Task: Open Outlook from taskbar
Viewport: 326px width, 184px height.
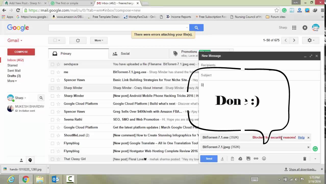Action: pos(56,179)
